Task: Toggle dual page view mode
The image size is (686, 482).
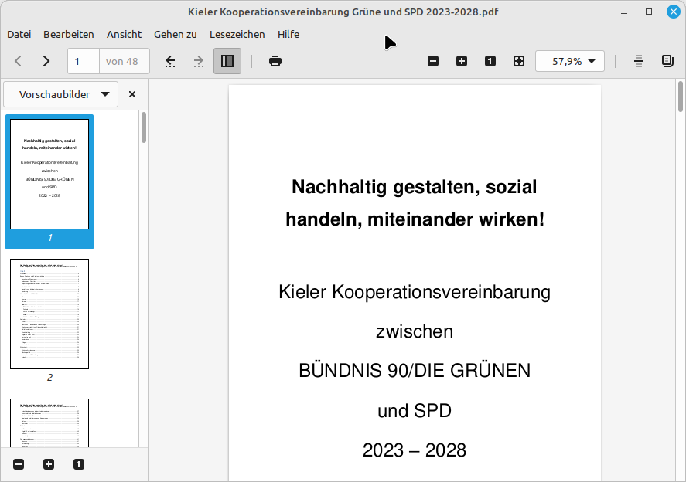Action: tap(667, 61)
